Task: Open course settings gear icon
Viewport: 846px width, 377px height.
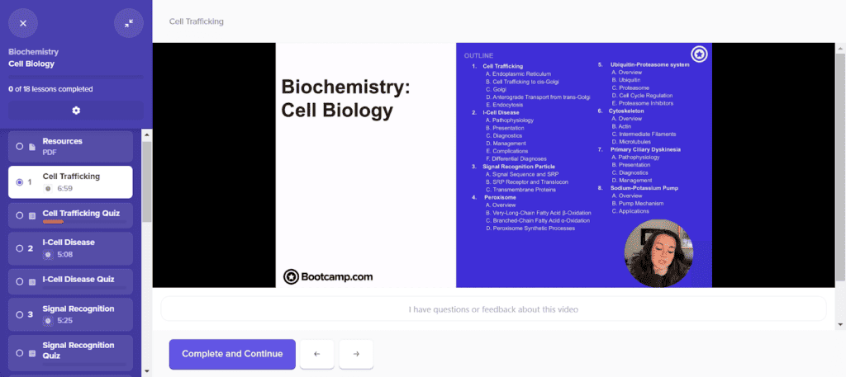Action: (x=76, y=111)
